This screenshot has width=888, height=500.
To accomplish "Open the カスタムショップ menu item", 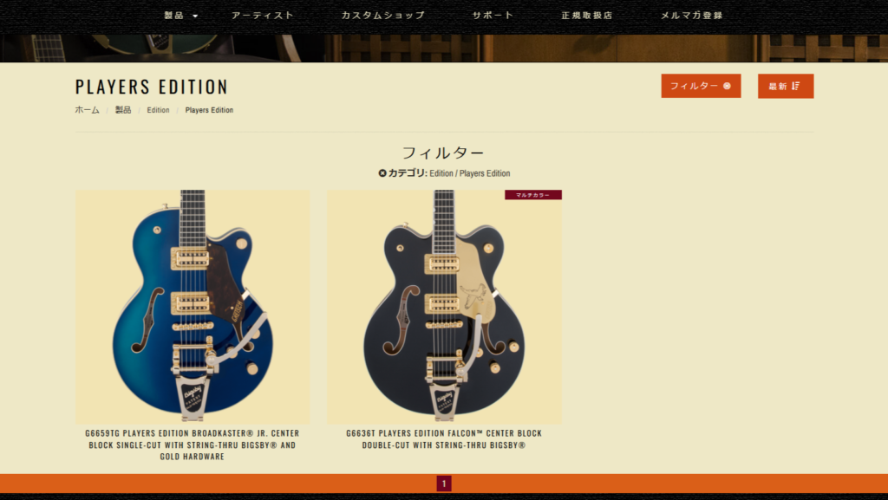I will (x=382, y=16).
